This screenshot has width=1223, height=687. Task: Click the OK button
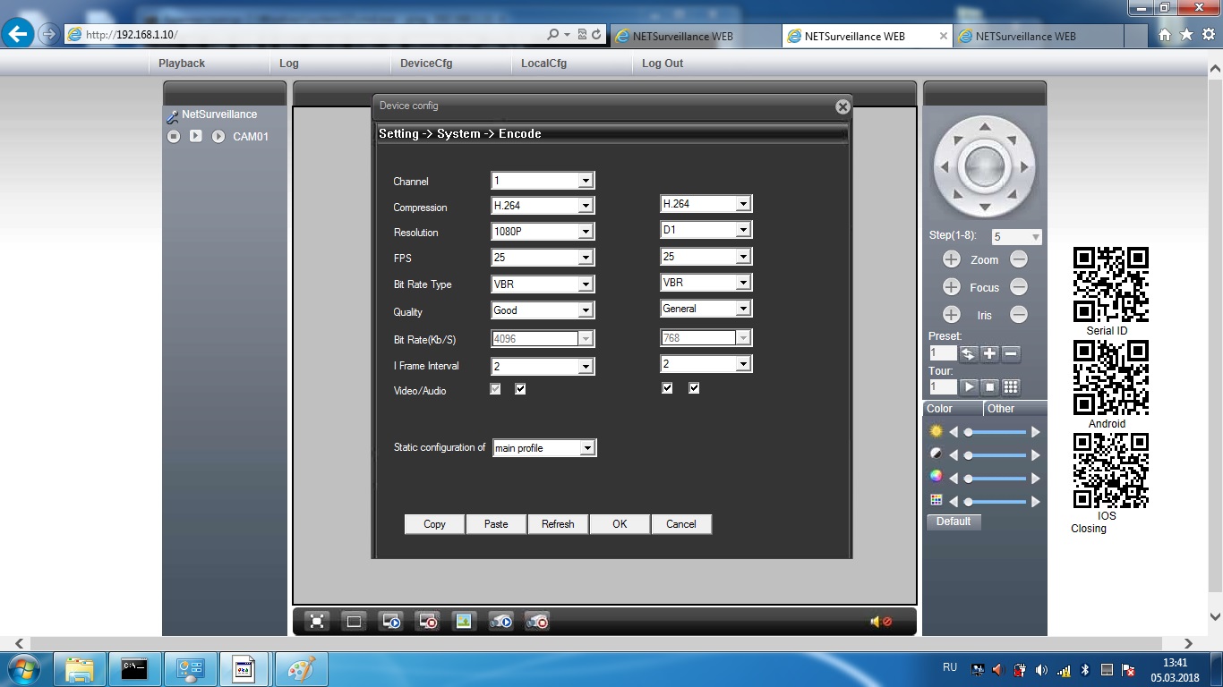tap(620, 524)
